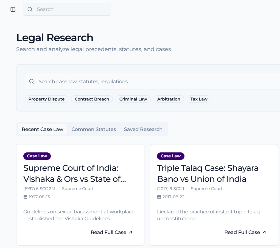Image resolution: width=280 pixels, height=248 pixels.
Task: Click calendar icon beside 1997-08-13
Action: 25,197
